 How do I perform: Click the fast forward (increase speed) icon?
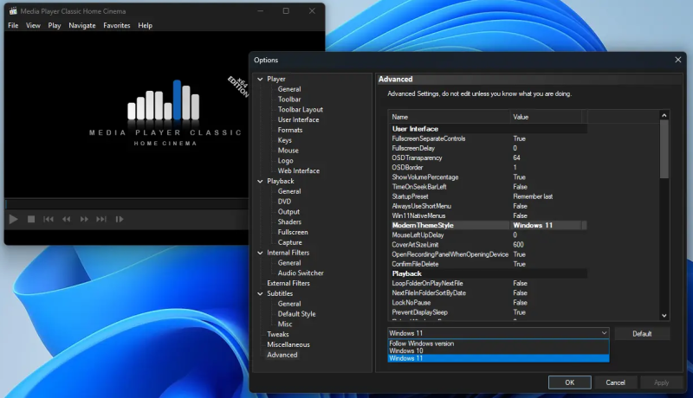coord(84,219)
